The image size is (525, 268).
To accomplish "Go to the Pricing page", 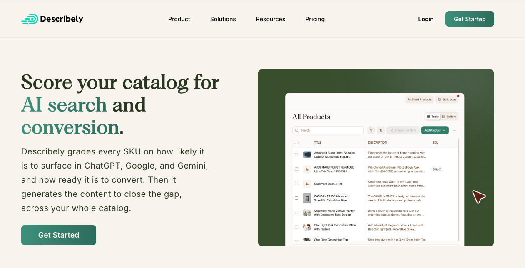I will coord(315,19).
